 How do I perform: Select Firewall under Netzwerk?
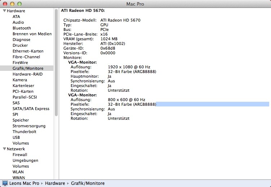click(20, 155)
